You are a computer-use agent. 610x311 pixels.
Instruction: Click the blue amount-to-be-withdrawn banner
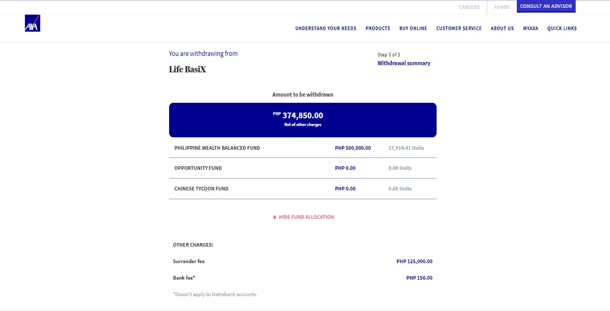(303, 119)
